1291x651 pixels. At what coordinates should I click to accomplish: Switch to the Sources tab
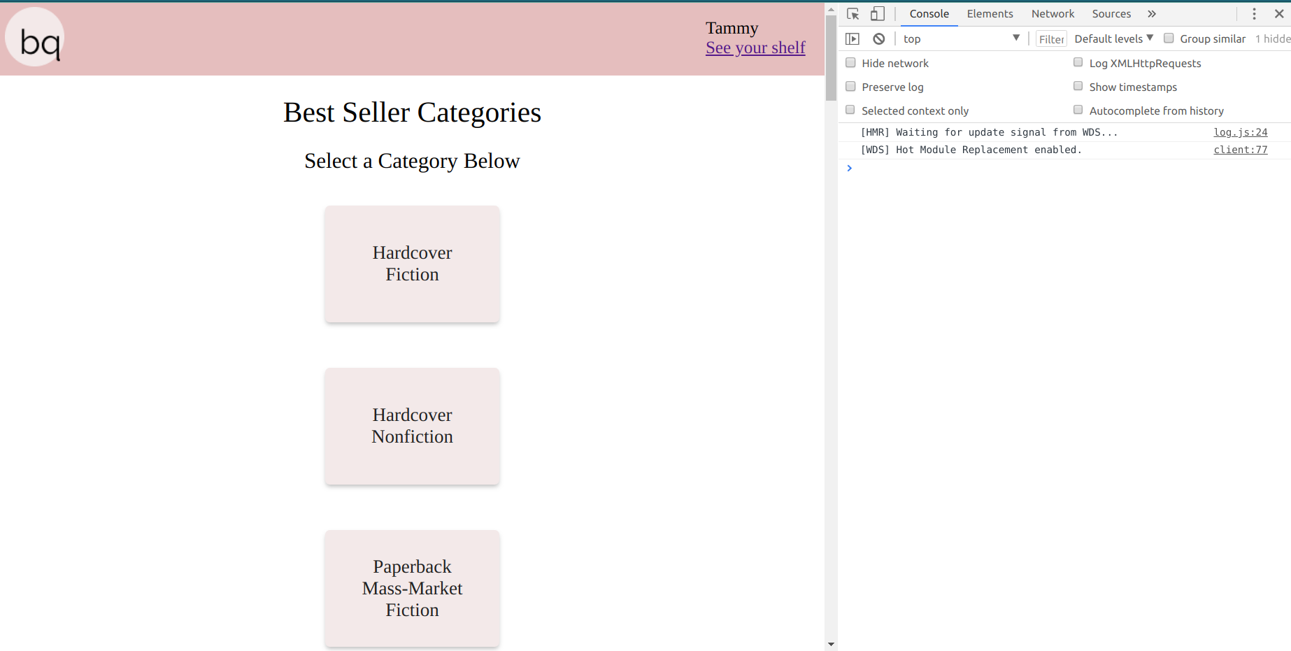(1111, 14)
